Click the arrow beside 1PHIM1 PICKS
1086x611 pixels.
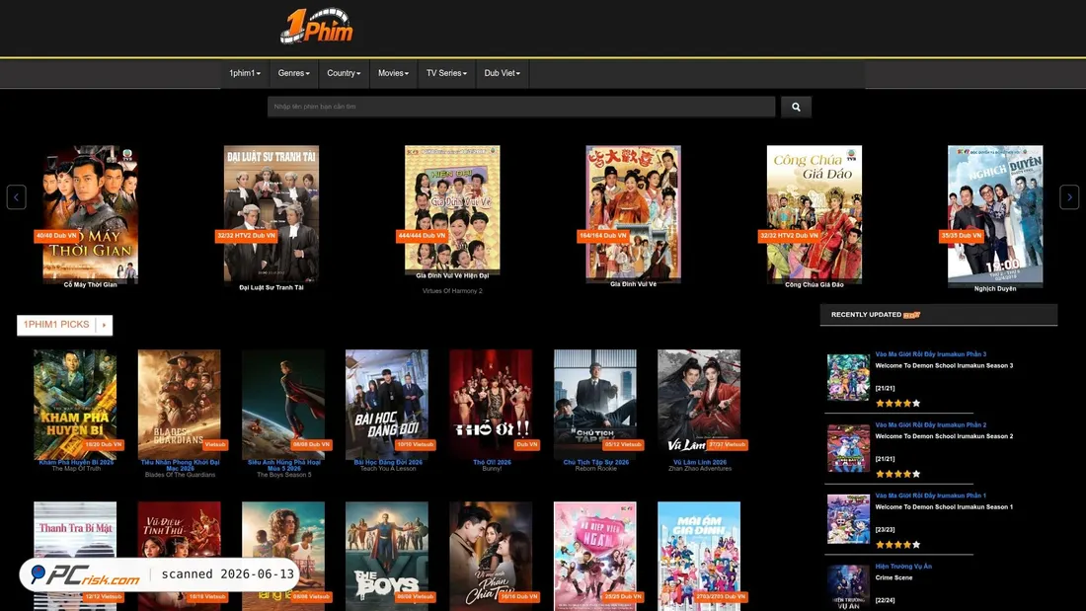(x=104, y=325)
